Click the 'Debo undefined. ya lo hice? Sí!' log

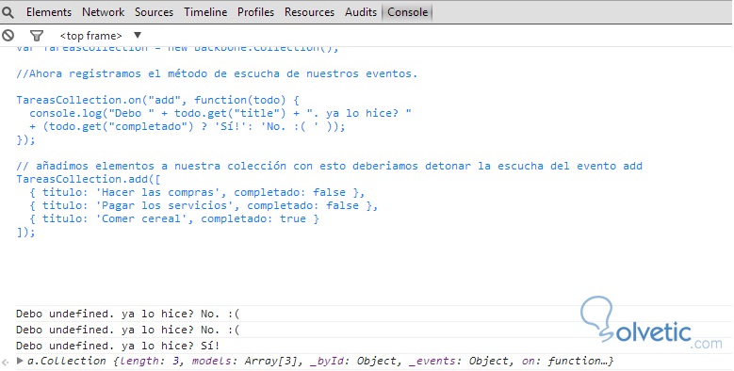(118, 346)
